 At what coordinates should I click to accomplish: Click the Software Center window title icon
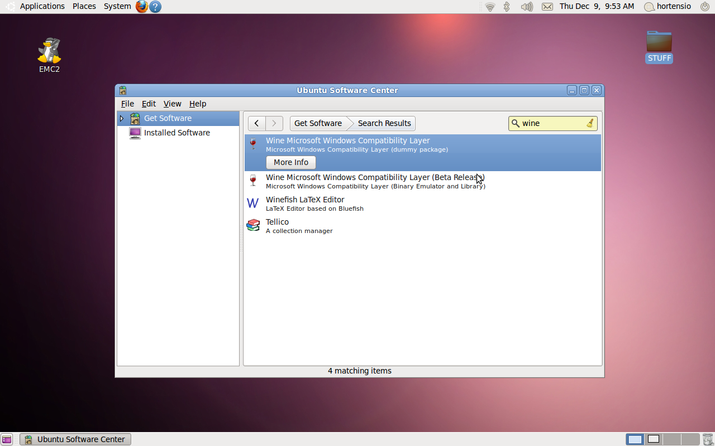123,90
